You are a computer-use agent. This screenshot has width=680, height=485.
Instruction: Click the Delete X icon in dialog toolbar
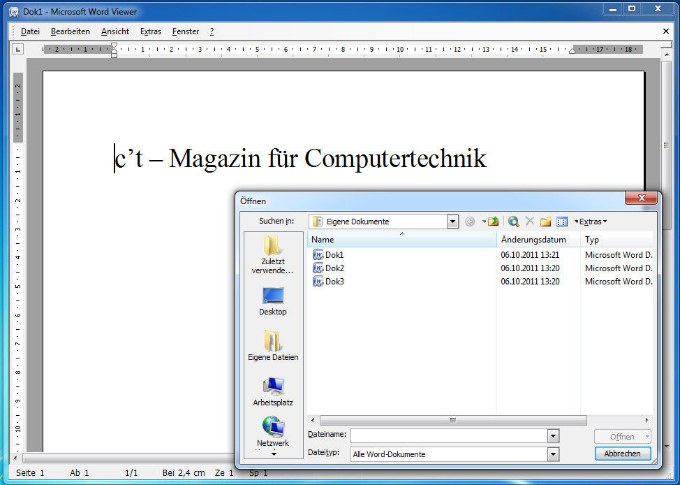tap(529, 222)
